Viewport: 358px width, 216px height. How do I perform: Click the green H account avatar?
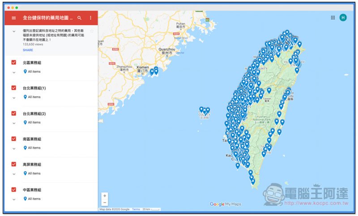tap(343, 17)
